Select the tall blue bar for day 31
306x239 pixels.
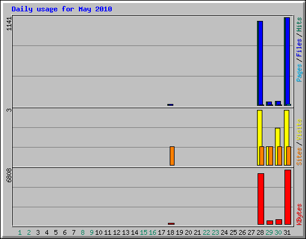tap(287, 62)
